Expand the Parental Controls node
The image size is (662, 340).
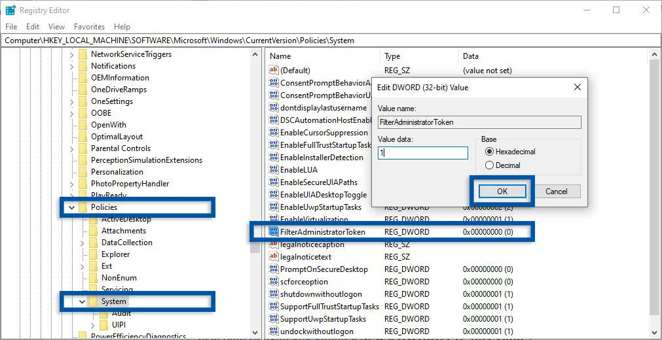click(72, 148)
